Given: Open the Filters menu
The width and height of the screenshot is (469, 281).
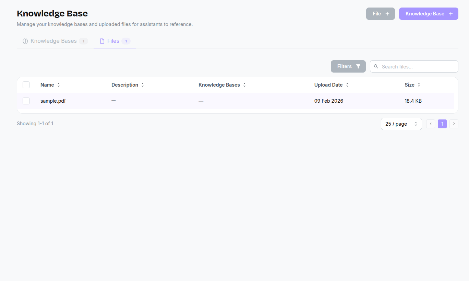Looking at the screenshot, I should click(348, 66).
